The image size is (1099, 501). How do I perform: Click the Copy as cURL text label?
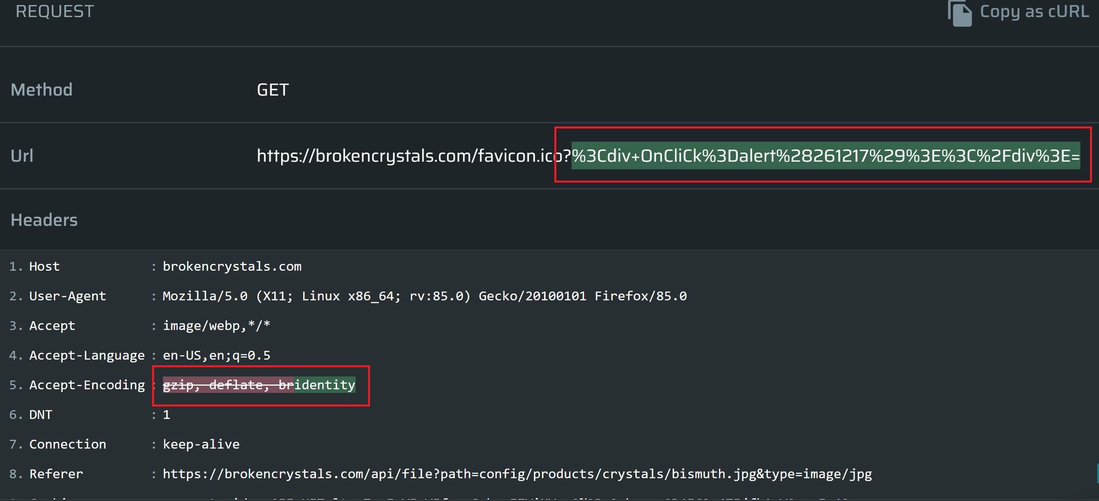(x=1034, y=12)
